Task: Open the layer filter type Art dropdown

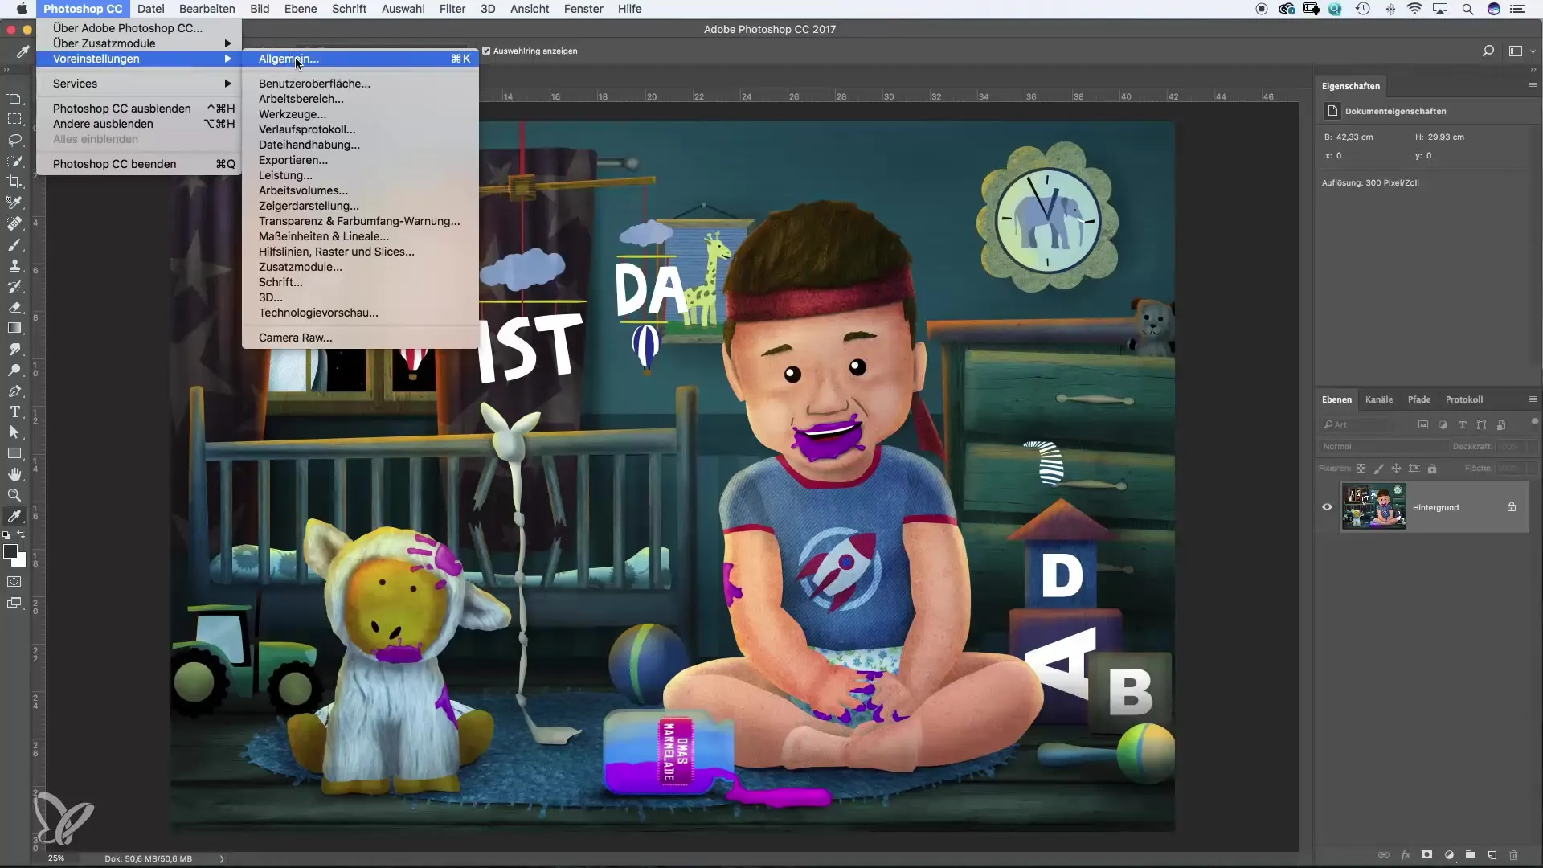Action: (1357, 424)
